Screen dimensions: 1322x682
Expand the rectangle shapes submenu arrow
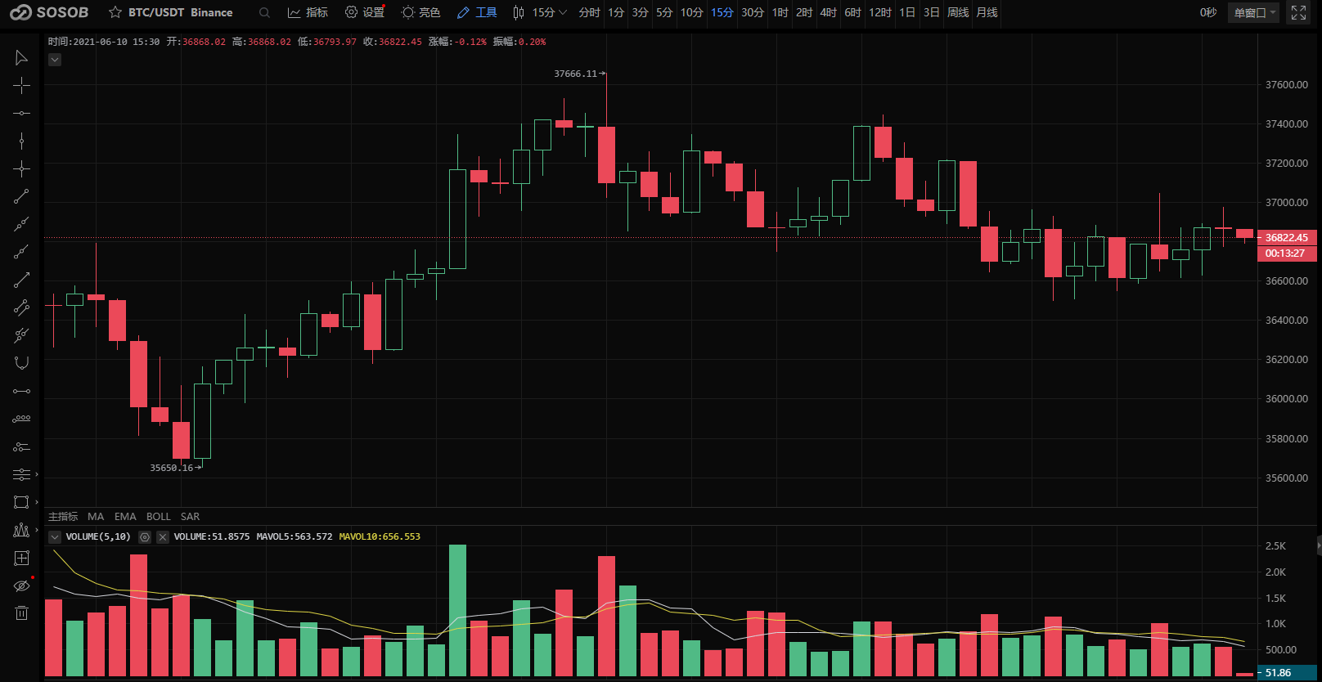37,502
